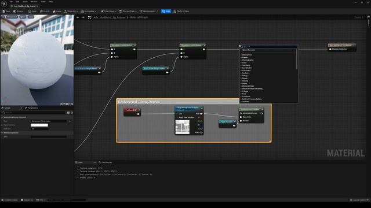
Task: Open the Asset menu
Action: tap(25, 2)
